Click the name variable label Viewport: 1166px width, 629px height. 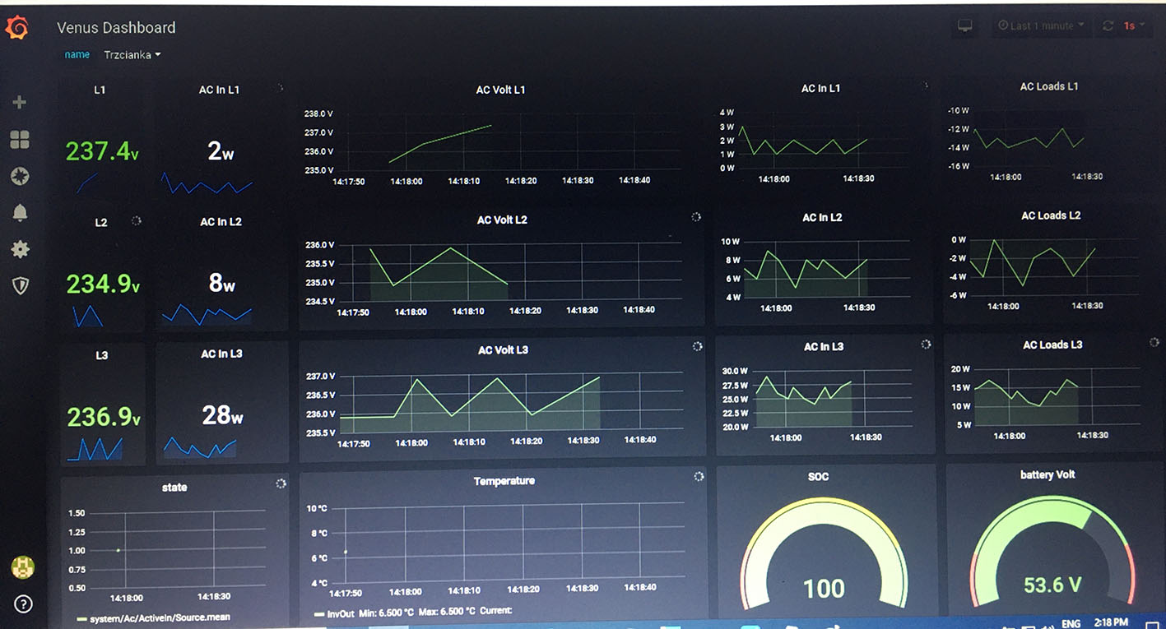coord(77,55)
